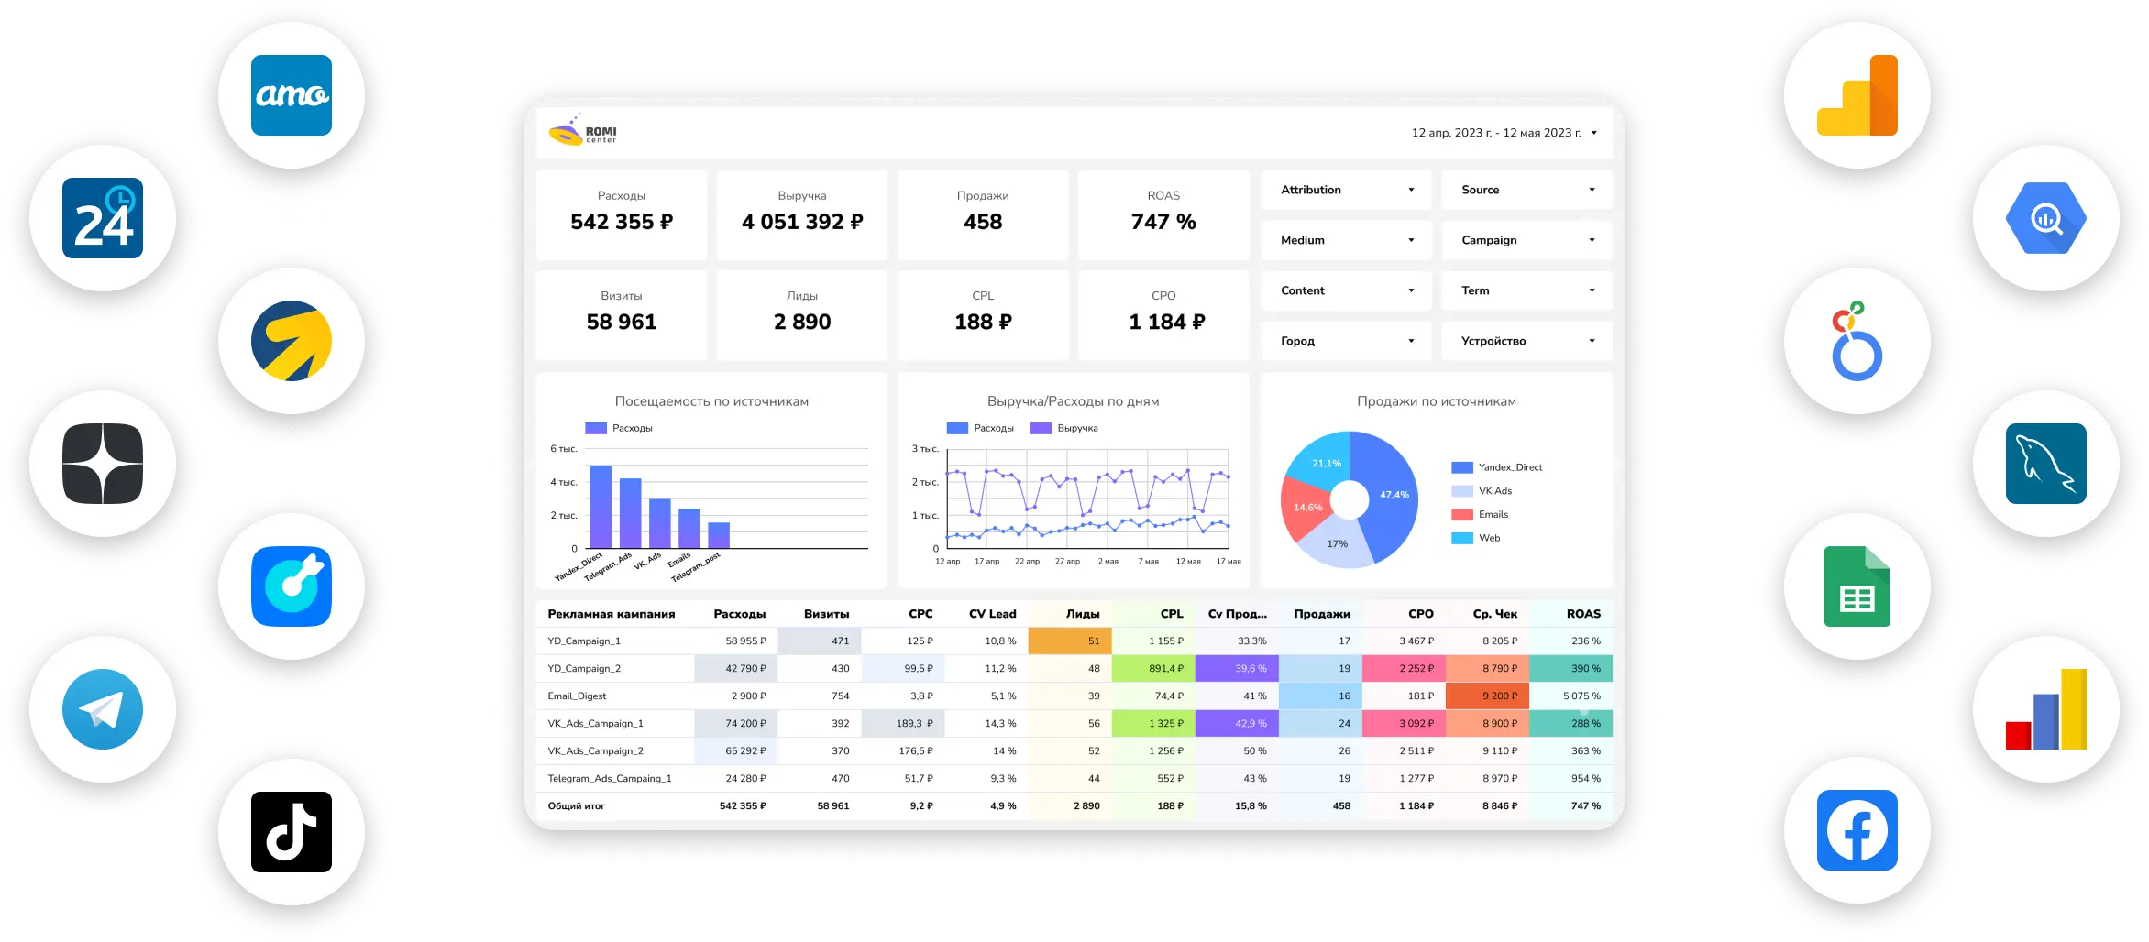Expand the Город filter dropdown
2149x942 pixels.
[x=1346, y=341]
